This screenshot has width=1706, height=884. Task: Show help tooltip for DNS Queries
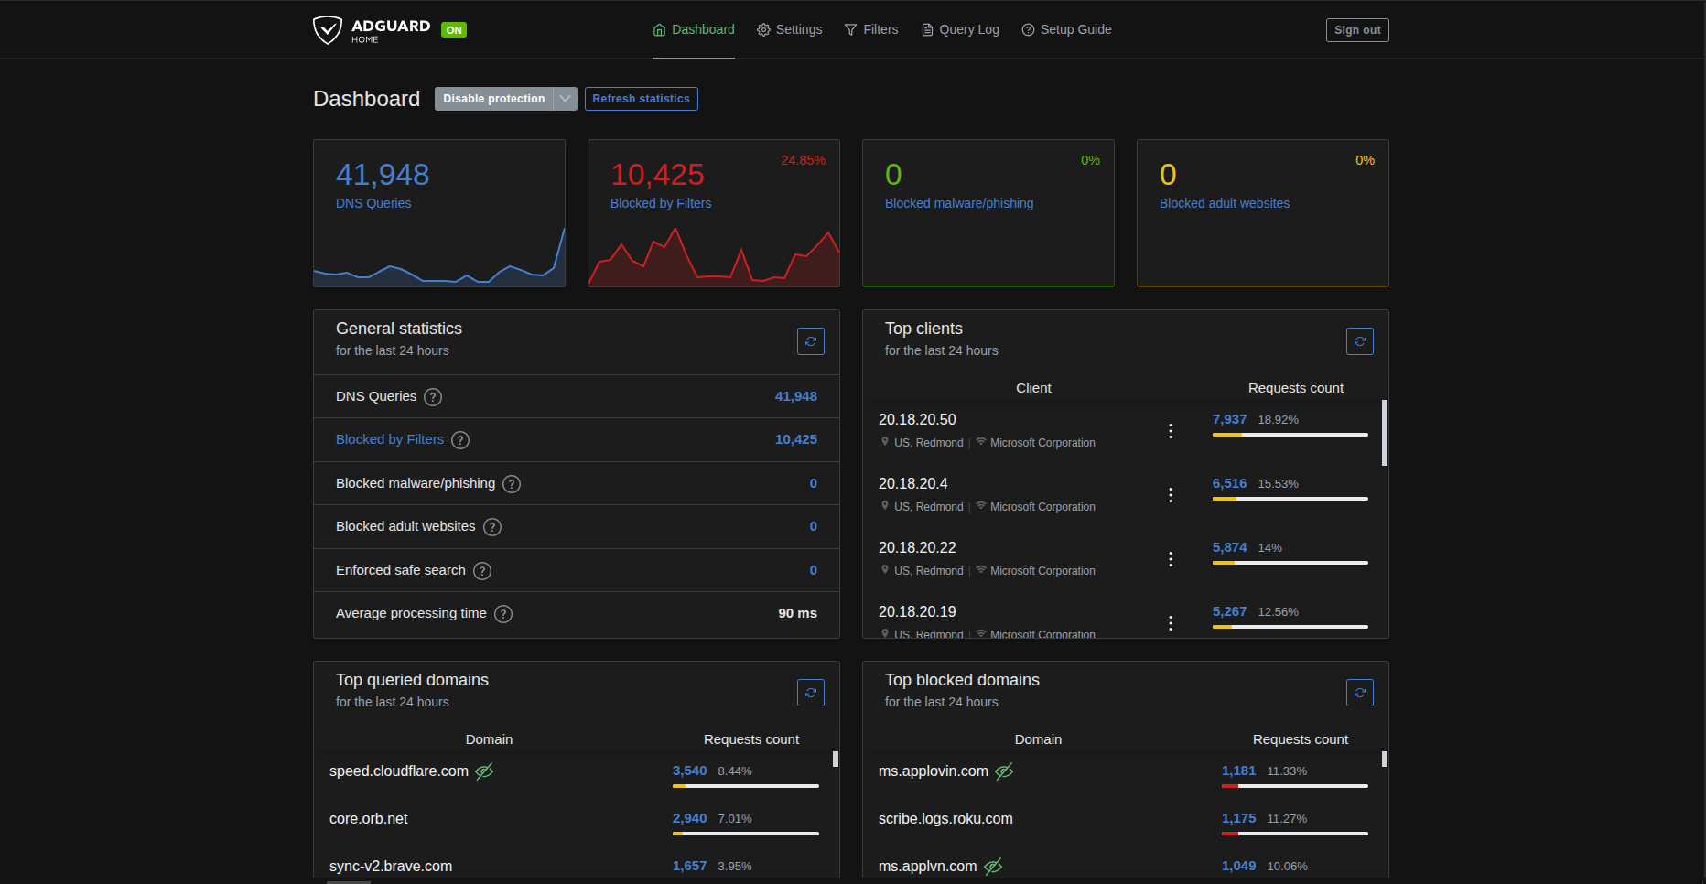433,397
